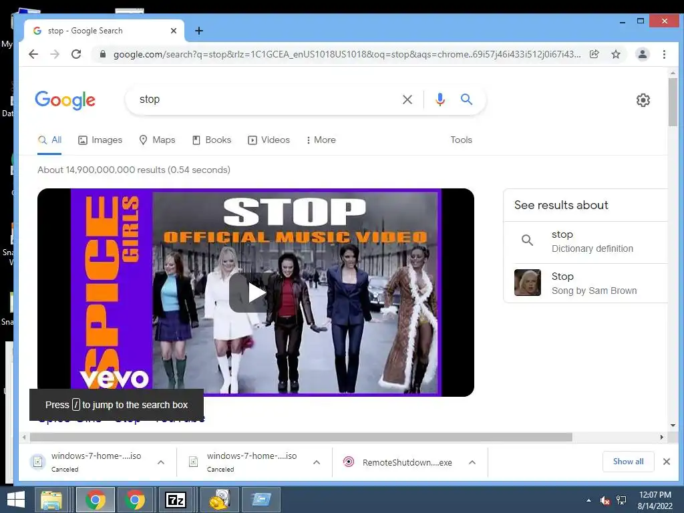Switch to Videos results
684x513 pixels.
point(269,140)
